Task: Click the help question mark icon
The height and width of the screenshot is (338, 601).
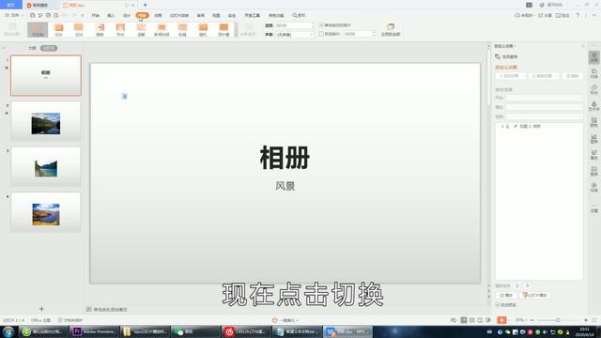Action: point(578,15)
